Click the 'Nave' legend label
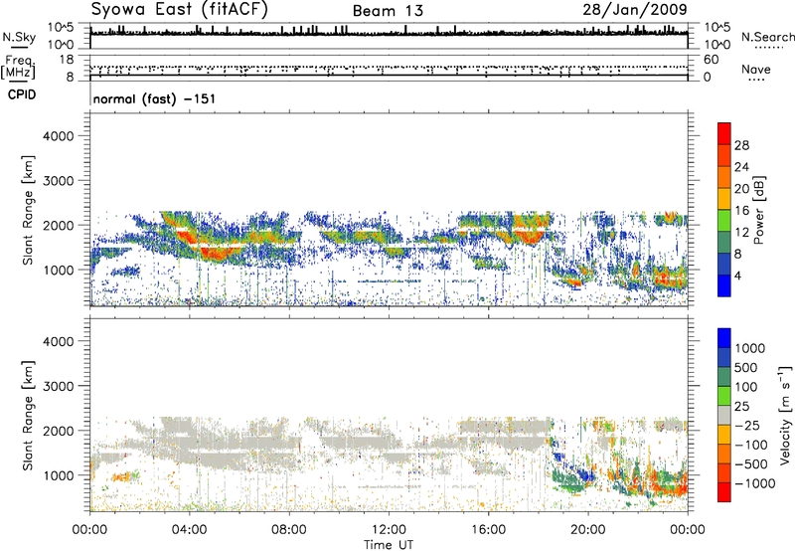Viewport: 795px width, 551px height. (756, 69)
